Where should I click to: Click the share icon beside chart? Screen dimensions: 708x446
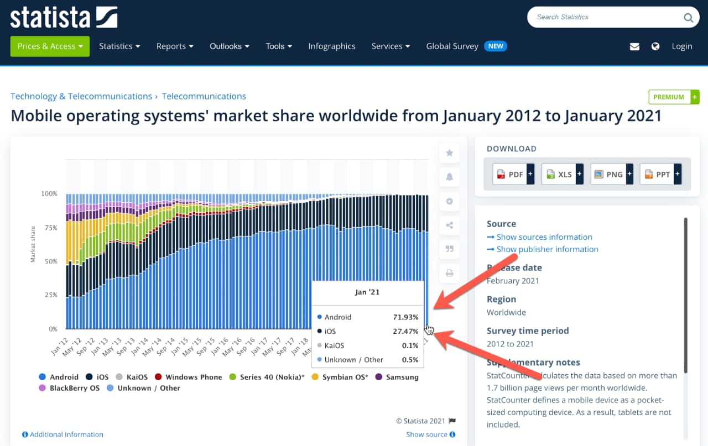[449, 225]
